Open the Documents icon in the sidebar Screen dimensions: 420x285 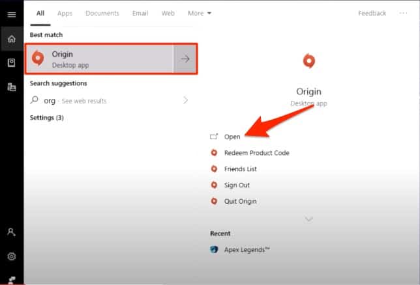pyautogui.click(x=12, y=87)
